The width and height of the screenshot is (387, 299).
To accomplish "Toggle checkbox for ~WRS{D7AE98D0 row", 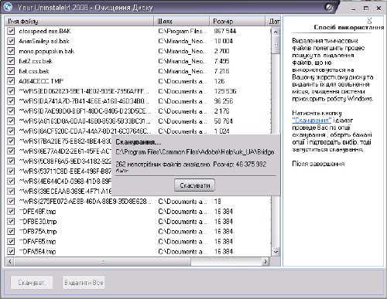I will pyautogui.click(x=11, y=111).
